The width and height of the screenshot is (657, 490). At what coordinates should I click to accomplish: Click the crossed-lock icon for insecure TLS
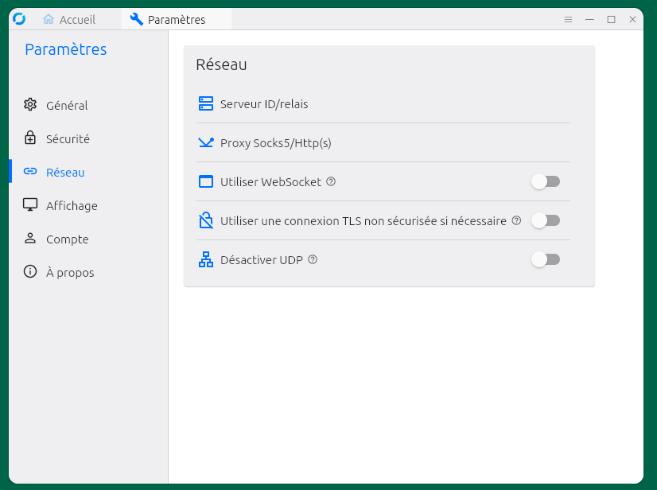pos(206,220)
